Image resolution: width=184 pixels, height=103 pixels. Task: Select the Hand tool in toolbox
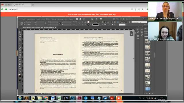tap(20, 69)
